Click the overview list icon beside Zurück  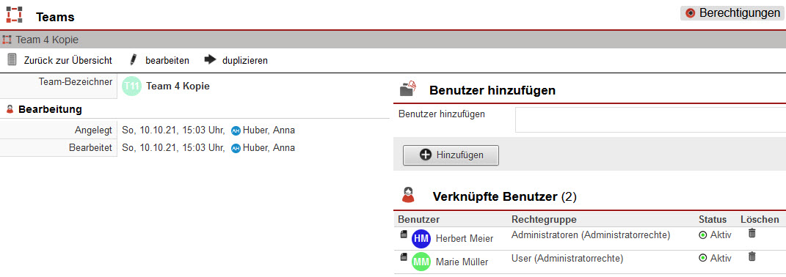[12, 60]
